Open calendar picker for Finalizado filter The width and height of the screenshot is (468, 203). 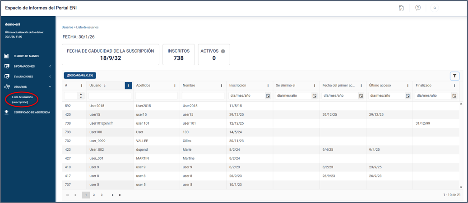pyautogui.click(x=454, y=96)
